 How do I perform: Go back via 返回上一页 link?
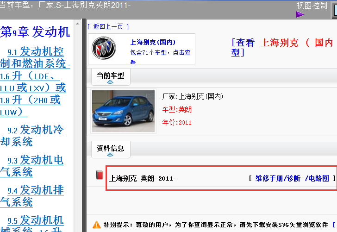point(108,26)
